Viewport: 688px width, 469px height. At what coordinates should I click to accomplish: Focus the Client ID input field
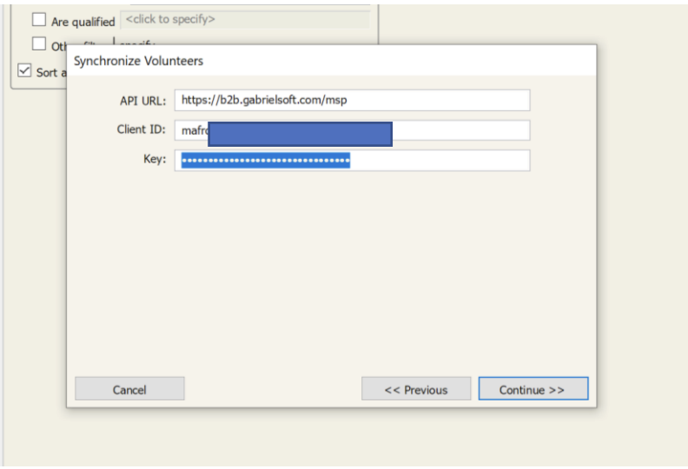tap(353, 130)
